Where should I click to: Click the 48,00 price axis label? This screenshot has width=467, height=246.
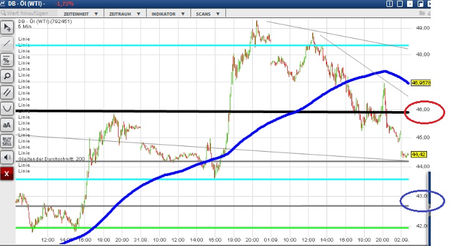(423, 54)
